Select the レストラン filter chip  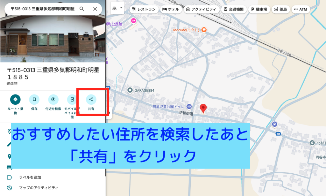(x=143, y=9)
